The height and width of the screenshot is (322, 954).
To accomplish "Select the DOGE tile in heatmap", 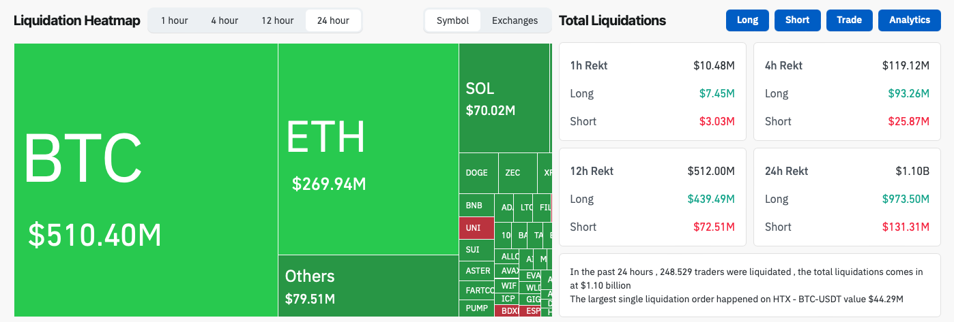I will (x=478, y=173).
